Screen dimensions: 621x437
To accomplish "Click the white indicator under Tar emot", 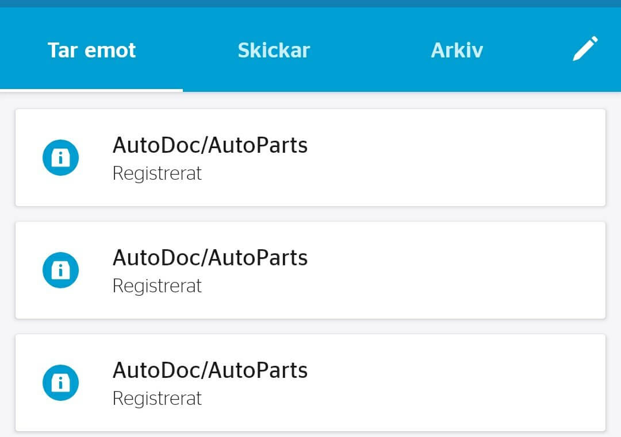I will [x=91, y=90].
